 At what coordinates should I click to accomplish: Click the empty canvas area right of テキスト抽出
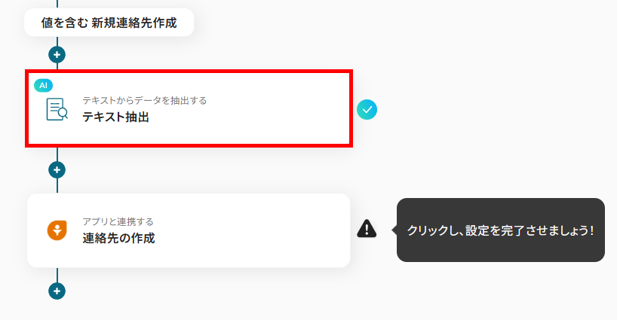tap(492, 109)
